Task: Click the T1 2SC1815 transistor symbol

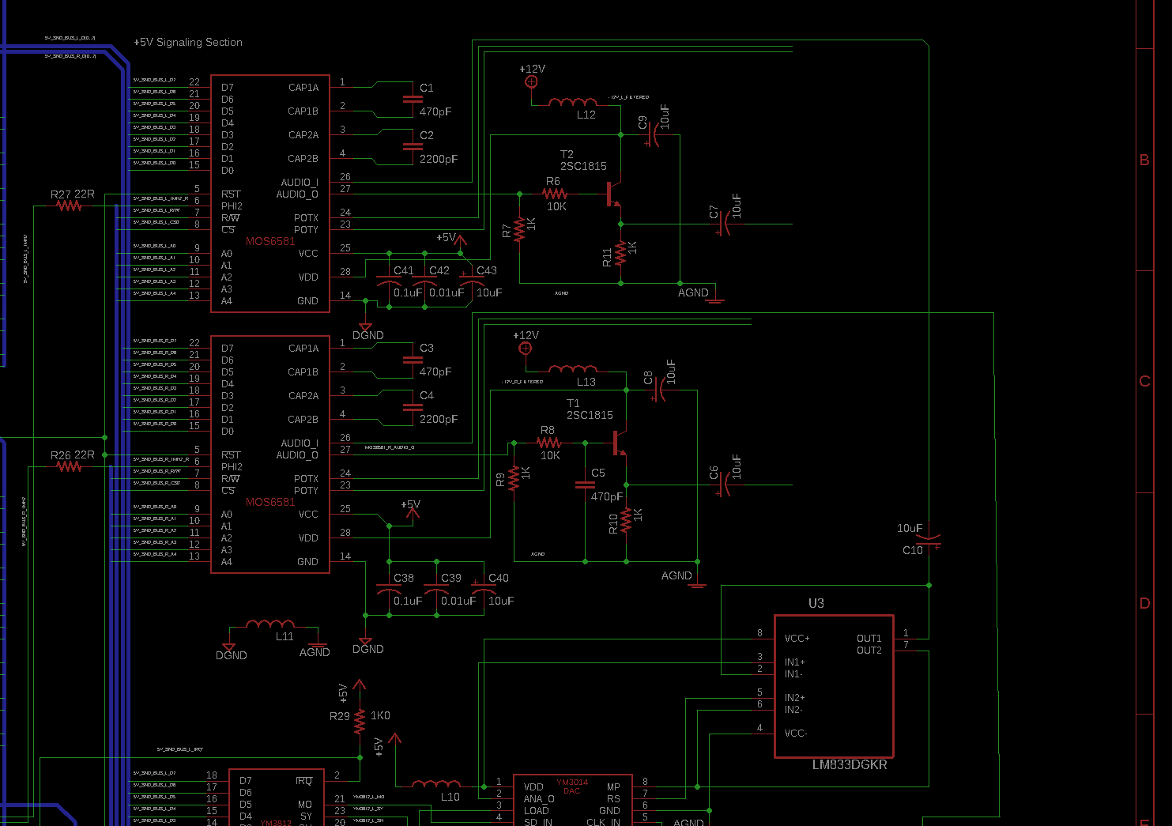Action: tap(620, 443)
